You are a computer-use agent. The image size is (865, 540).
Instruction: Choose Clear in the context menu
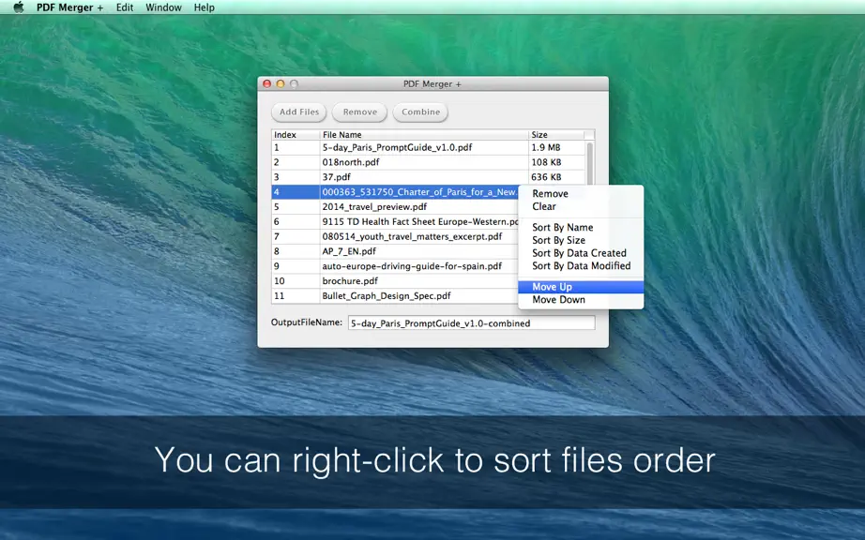(x=581, y=206)
